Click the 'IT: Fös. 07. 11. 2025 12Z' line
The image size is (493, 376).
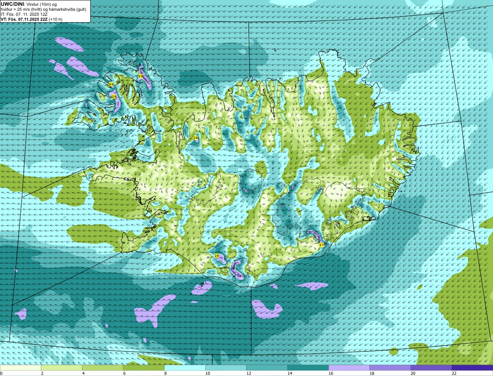(24, 14)
